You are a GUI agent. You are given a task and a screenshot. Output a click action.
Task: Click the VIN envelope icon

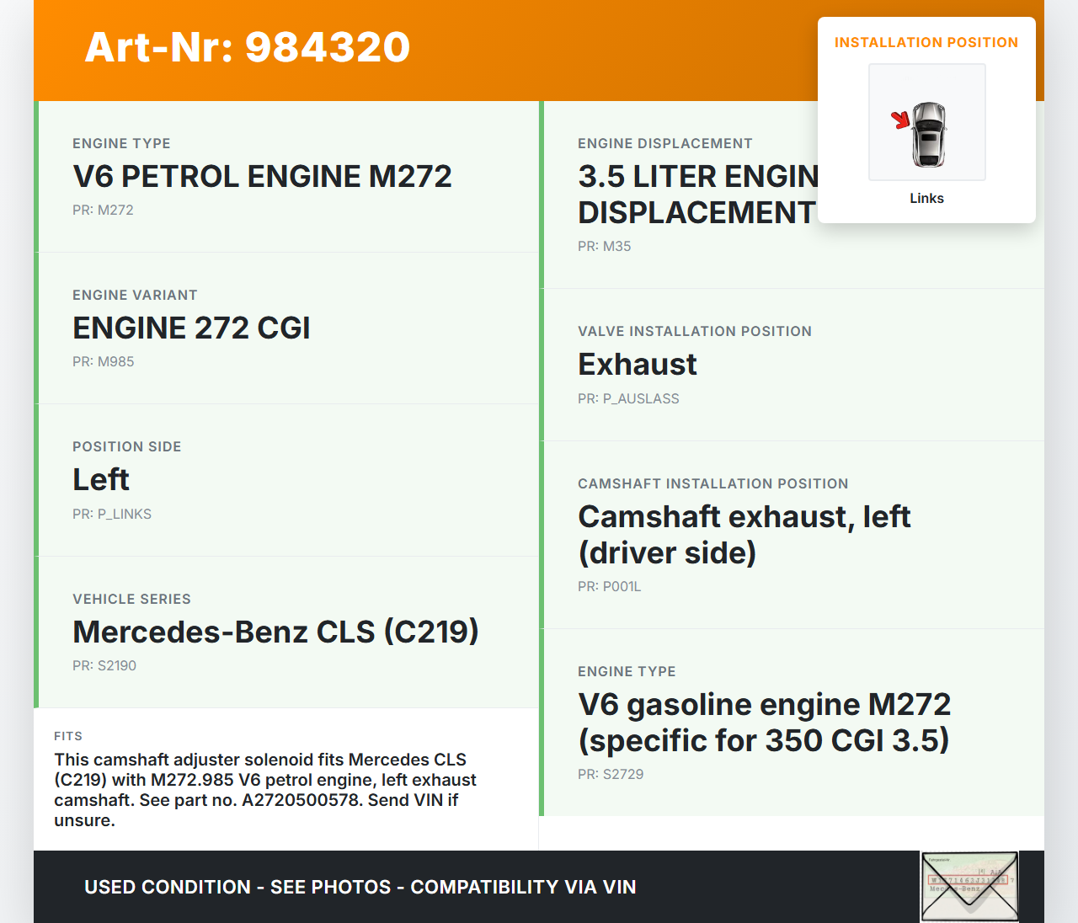pyautogui.click(x=969, y=887)
